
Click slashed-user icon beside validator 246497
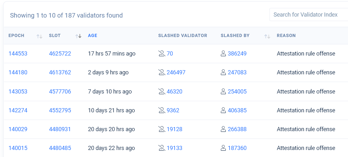(x=162, y=72)
